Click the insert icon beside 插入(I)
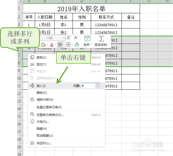The height and width of the screenshot is (156, 173). 32,86
